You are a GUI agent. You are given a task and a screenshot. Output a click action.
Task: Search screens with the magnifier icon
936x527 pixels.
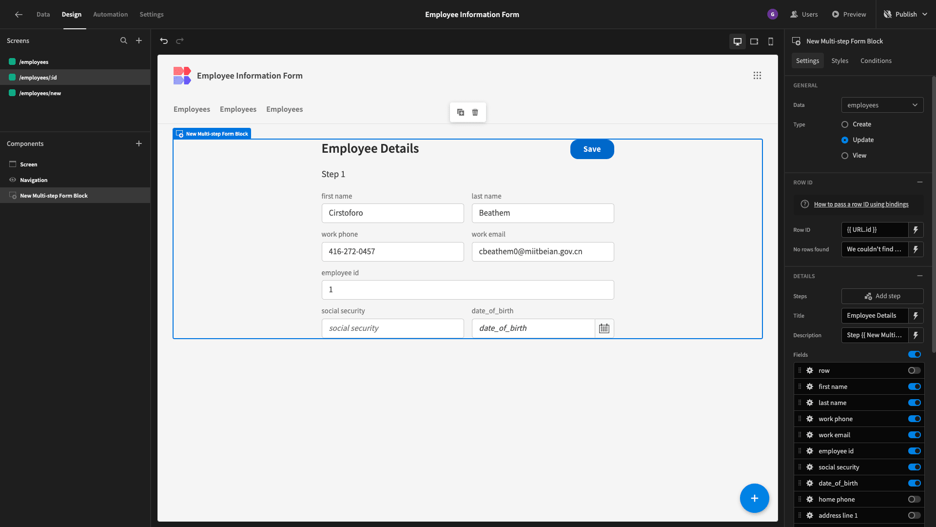(x=124, y=41)
